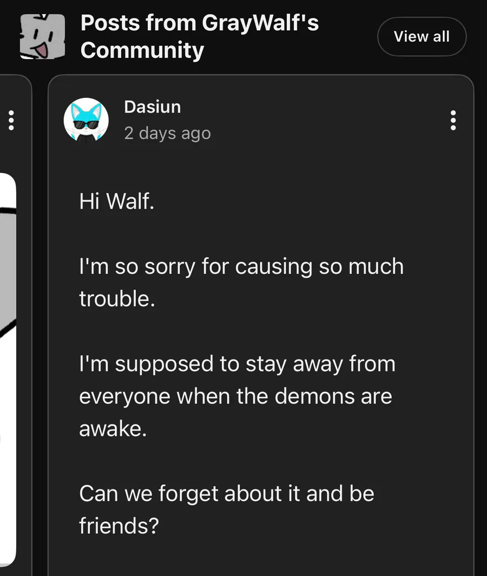Viewport: 487px width, 576px height.
Task: Click the "Can we forget about it" line
Action: 226,494
